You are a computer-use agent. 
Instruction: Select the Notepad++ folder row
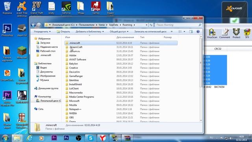pyautogui.click(x=121, y=109)
